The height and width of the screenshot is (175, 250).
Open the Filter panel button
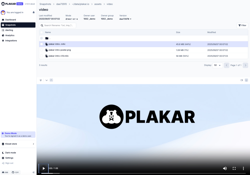[x=242, y=25]
